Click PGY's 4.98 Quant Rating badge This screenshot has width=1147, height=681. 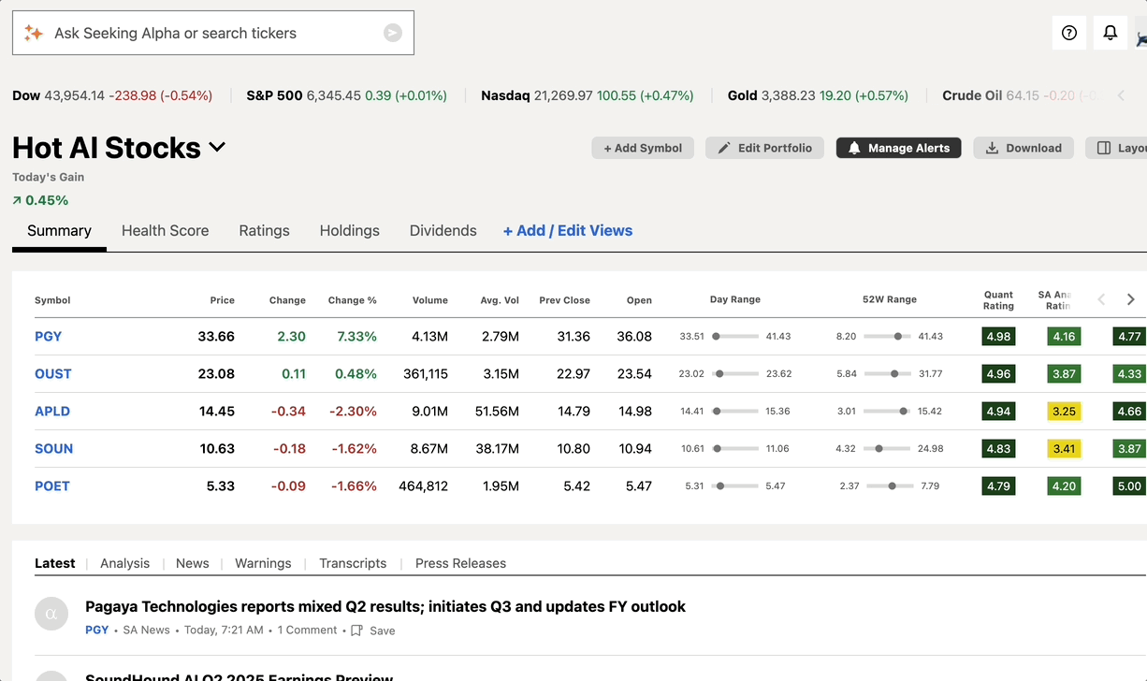pos(998,337)
